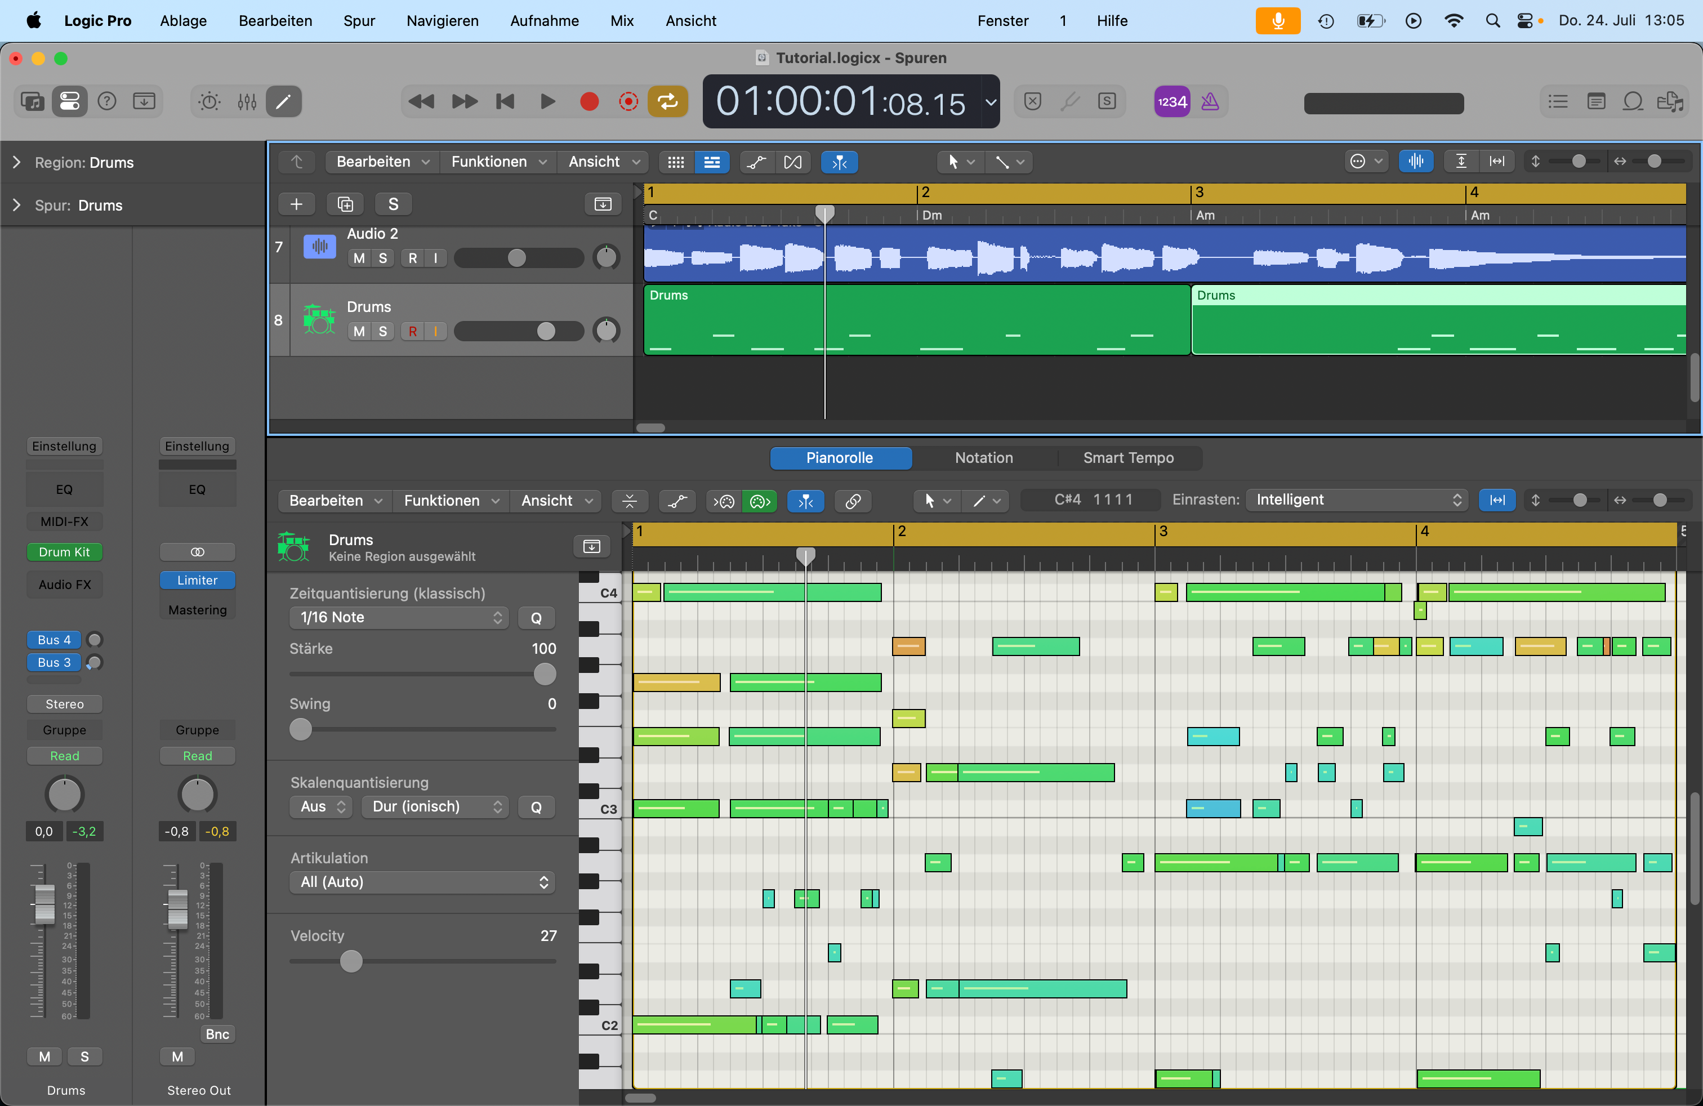The height and width of the screenshot is (1106, 1703).
Task: Toggle the Metronome icon
Action: point(1210,101)
